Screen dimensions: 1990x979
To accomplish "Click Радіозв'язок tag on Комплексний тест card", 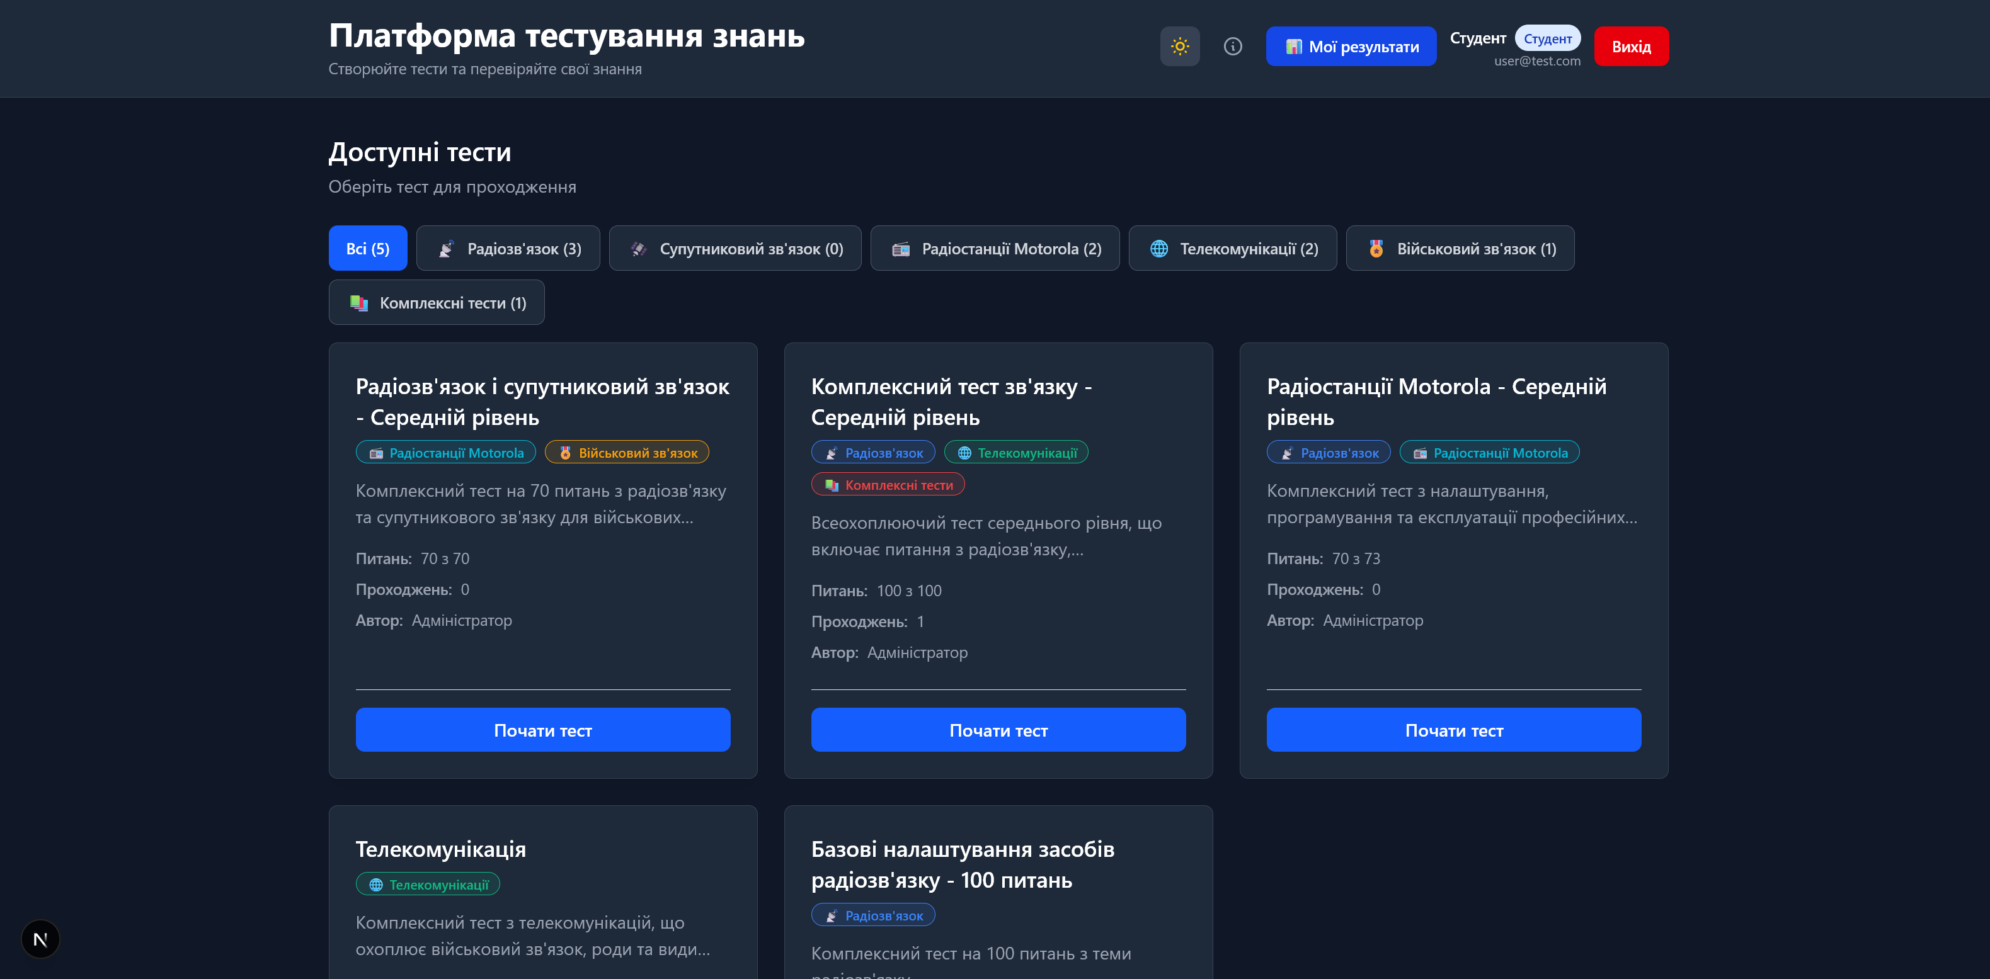I will click(x=873, y=453).
